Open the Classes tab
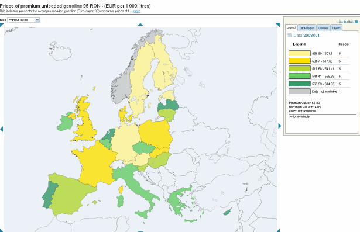The height and width of the screenshot is (232, 360). click(323, 27)
